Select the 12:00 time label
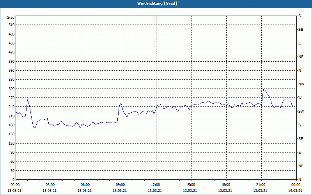The height and width of the screenshot is (195, 312). (156, 185)
